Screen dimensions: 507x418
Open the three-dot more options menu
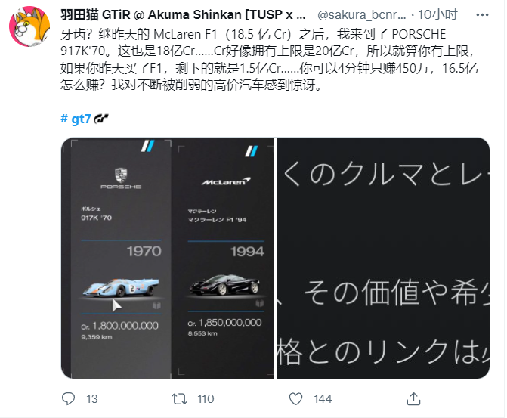tap(482, 15)
